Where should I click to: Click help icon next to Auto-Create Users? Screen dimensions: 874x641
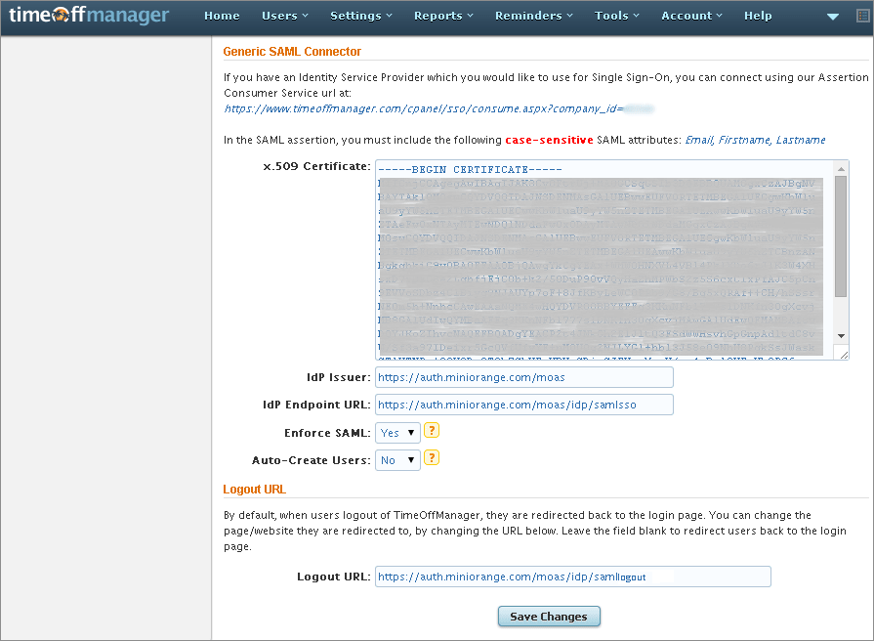pyautogui.click(x=432, y=457)
